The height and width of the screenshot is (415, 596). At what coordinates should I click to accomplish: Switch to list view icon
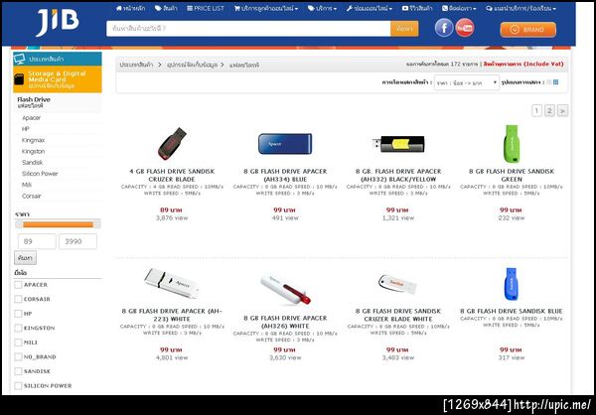549,82
